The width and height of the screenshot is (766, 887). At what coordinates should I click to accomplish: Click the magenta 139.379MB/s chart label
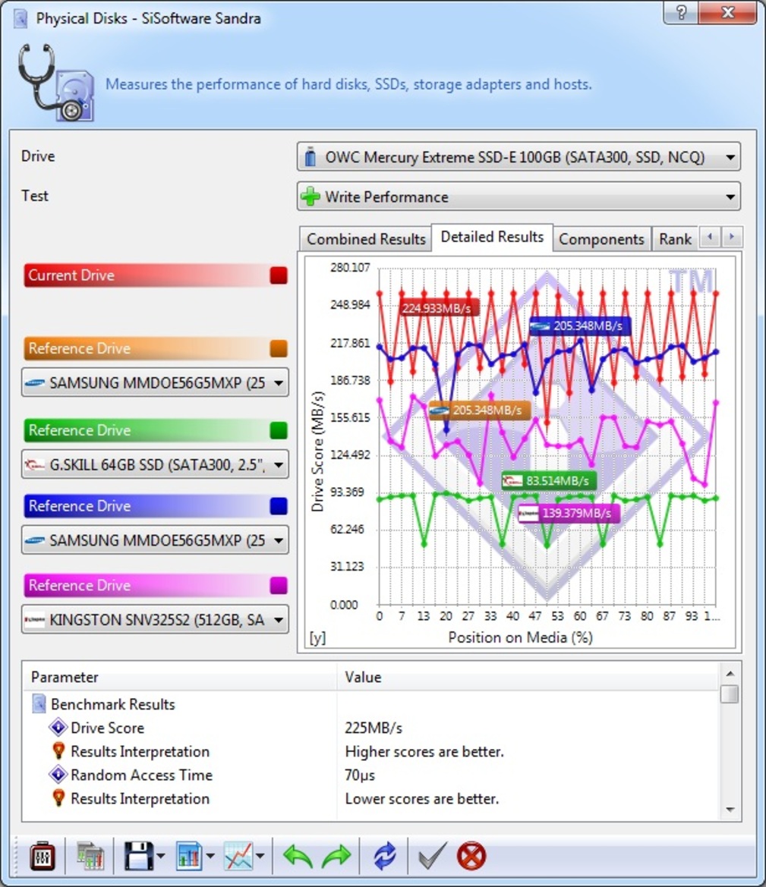569,513
